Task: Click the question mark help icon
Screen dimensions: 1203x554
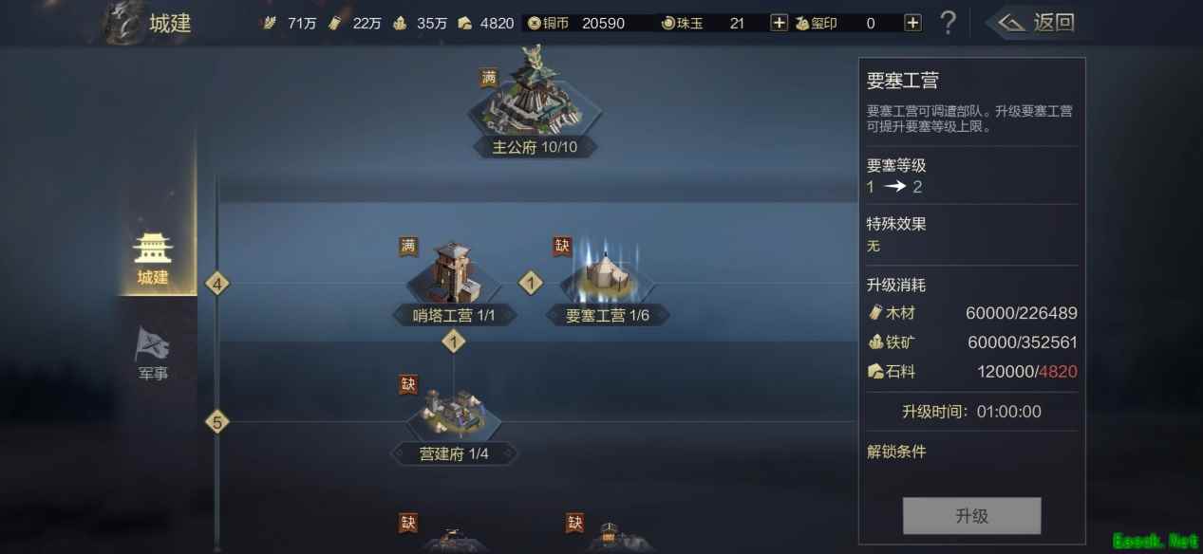Action: (x=947, y=23)
